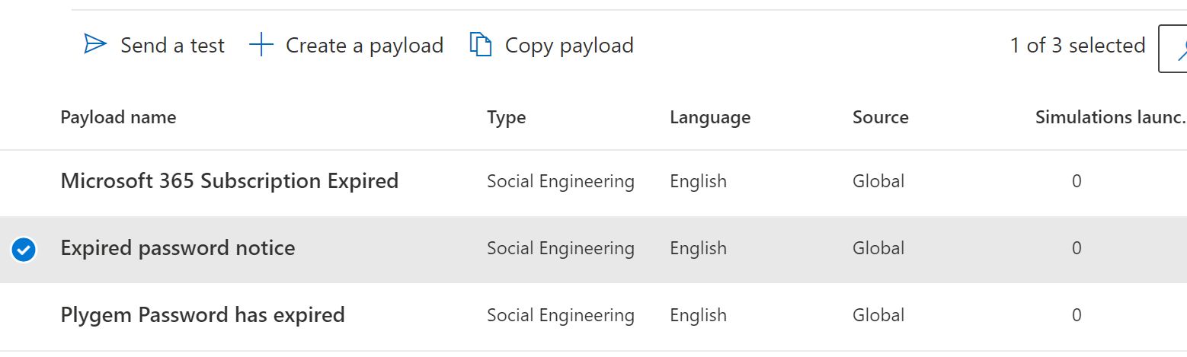Click Global in Expired password notice row
The image size is (1187, 357).
pos(878,248)
